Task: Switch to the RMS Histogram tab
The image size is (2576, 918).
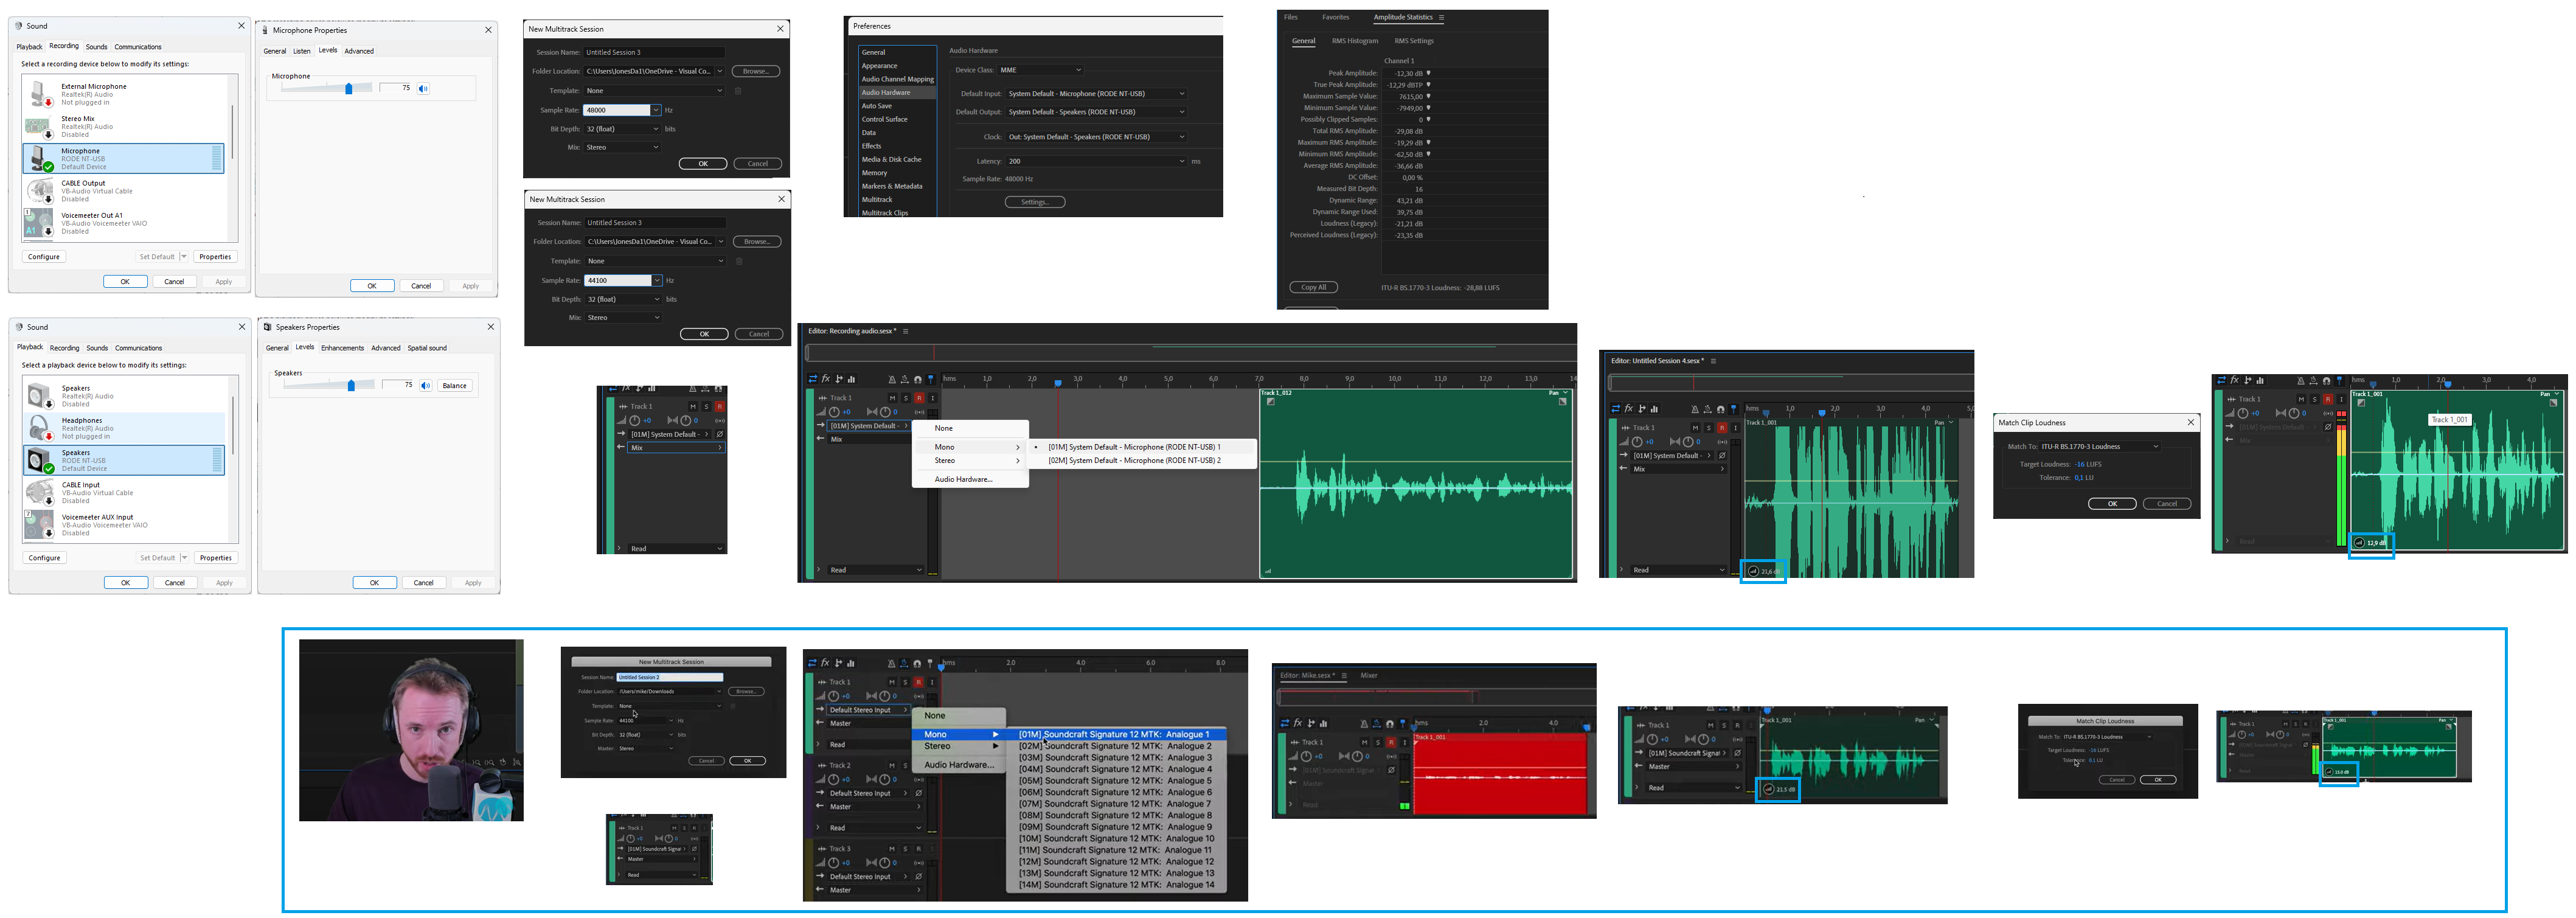Action: tap(1357, 41)
